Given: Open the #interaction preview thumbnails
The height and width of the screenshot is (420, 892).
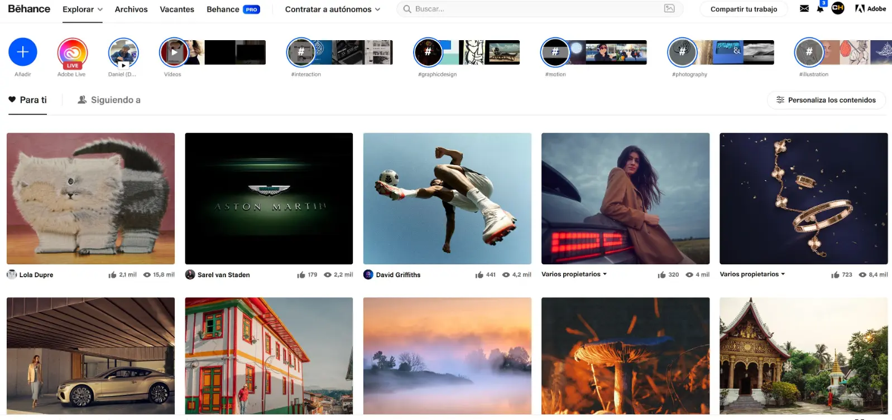Looking at the screenshot, I should [x=354, y=52].
